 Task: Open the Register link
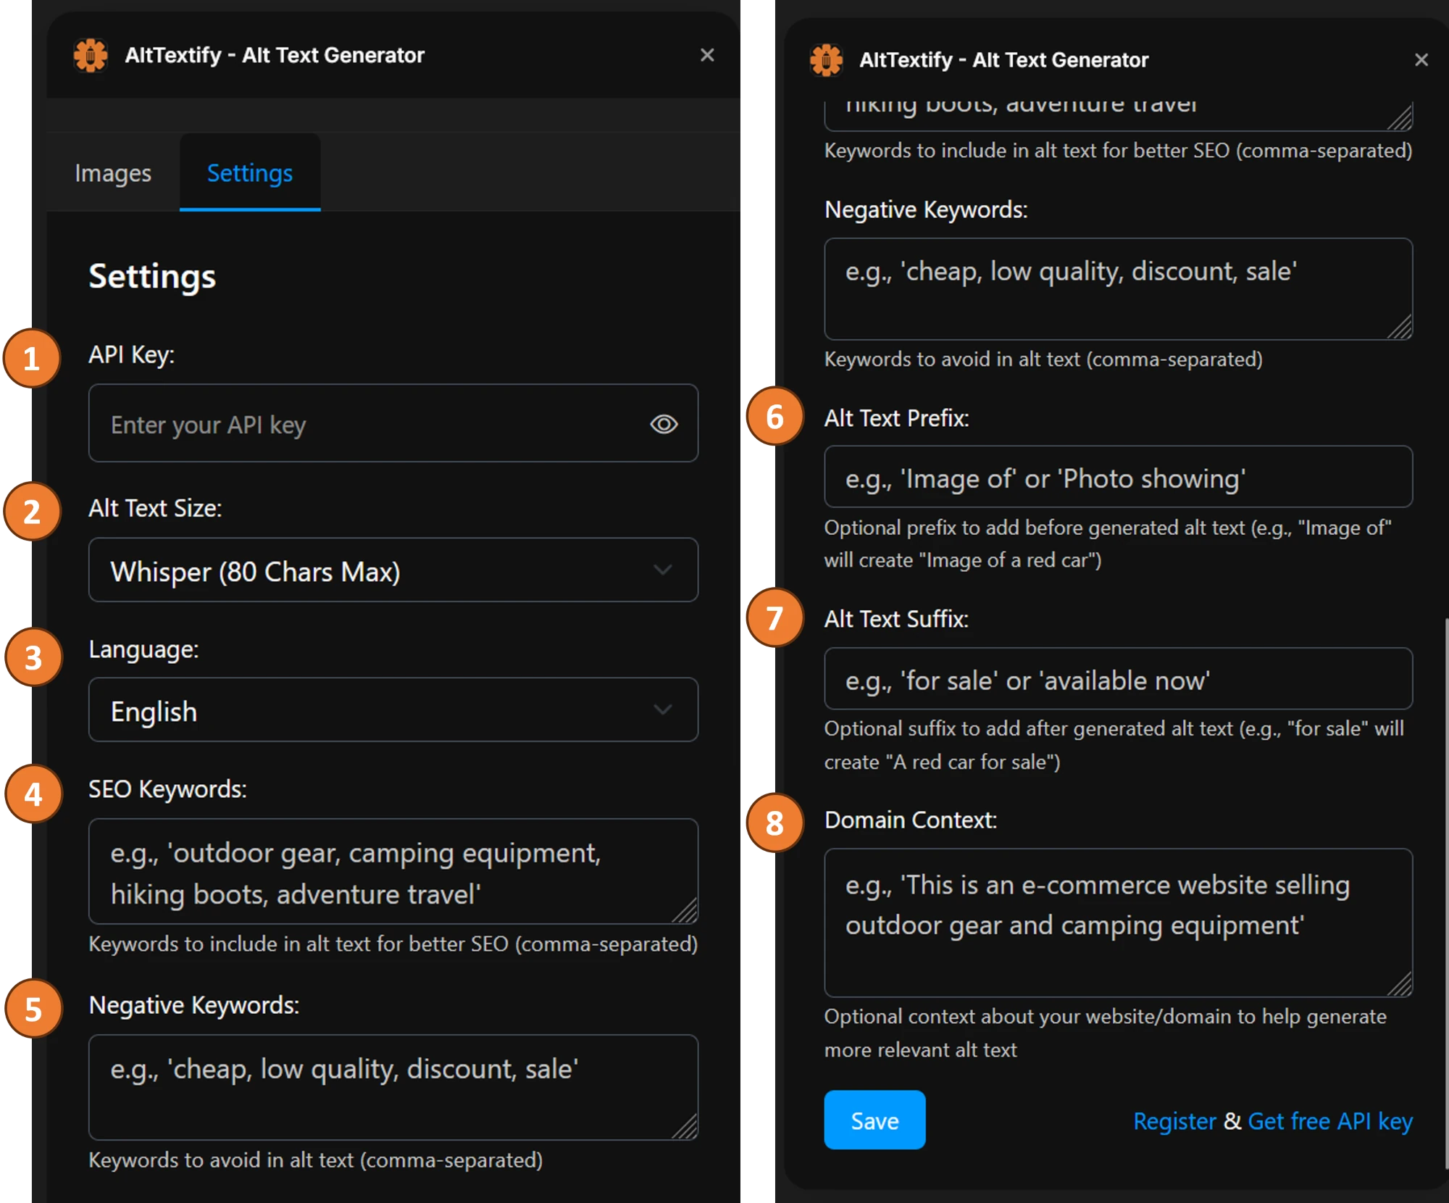[1174, 1120]
